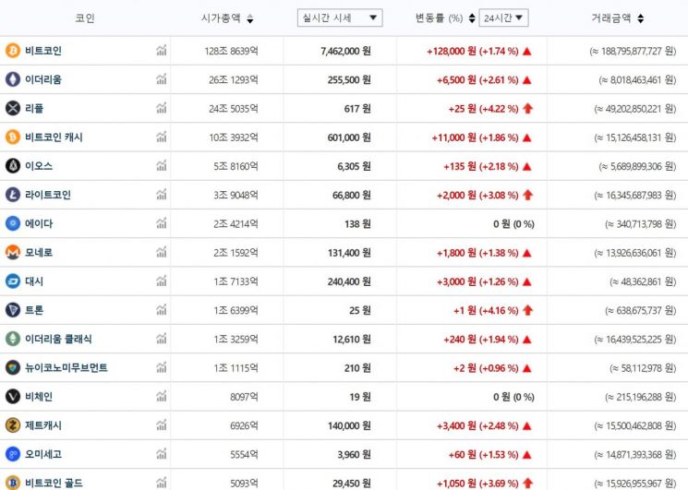Click the EOS logo icon
Image resolution: width=688 pixels, height=490 pixels.
(x=13, y=166)
